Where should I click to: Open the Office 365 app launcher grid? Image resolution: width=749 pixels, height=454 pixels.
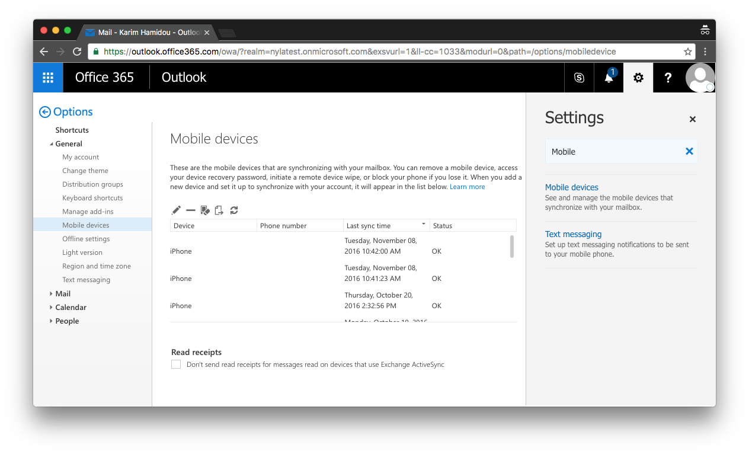click(x=48, y=77)
